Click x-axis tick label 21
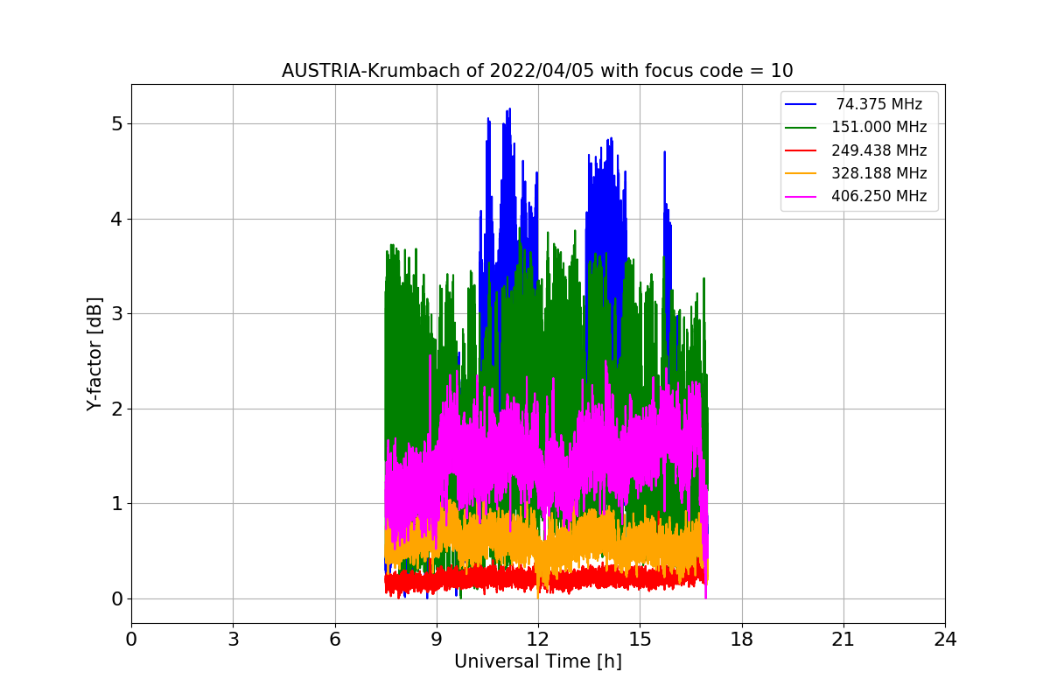Image resolution: width=1050 pixels, height=700 pixels. point(843,640)
